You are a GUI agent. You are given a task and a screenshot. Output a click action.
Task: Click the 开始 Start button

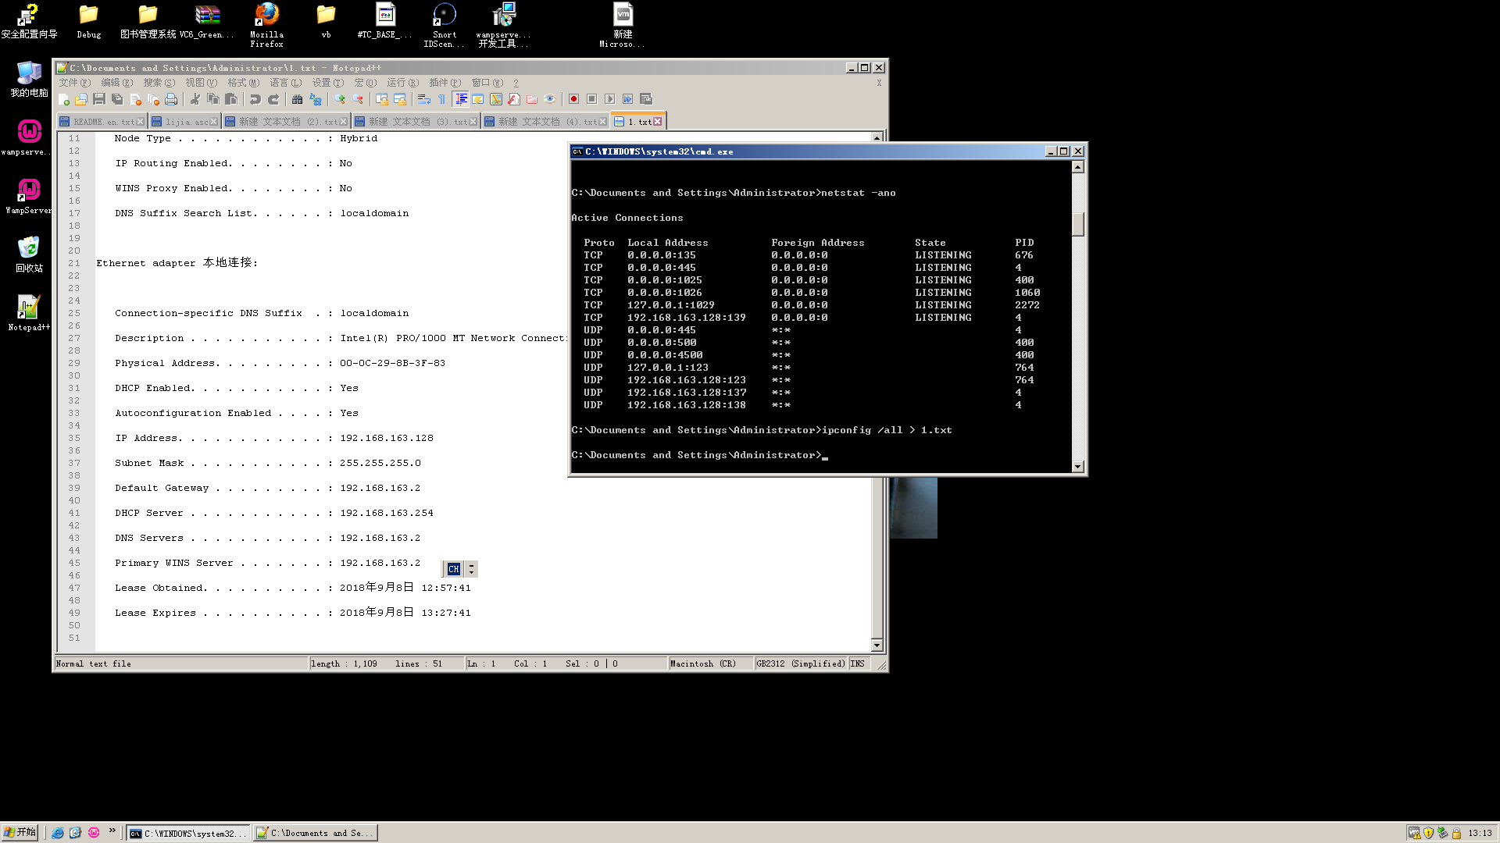(x=20, y=832)
